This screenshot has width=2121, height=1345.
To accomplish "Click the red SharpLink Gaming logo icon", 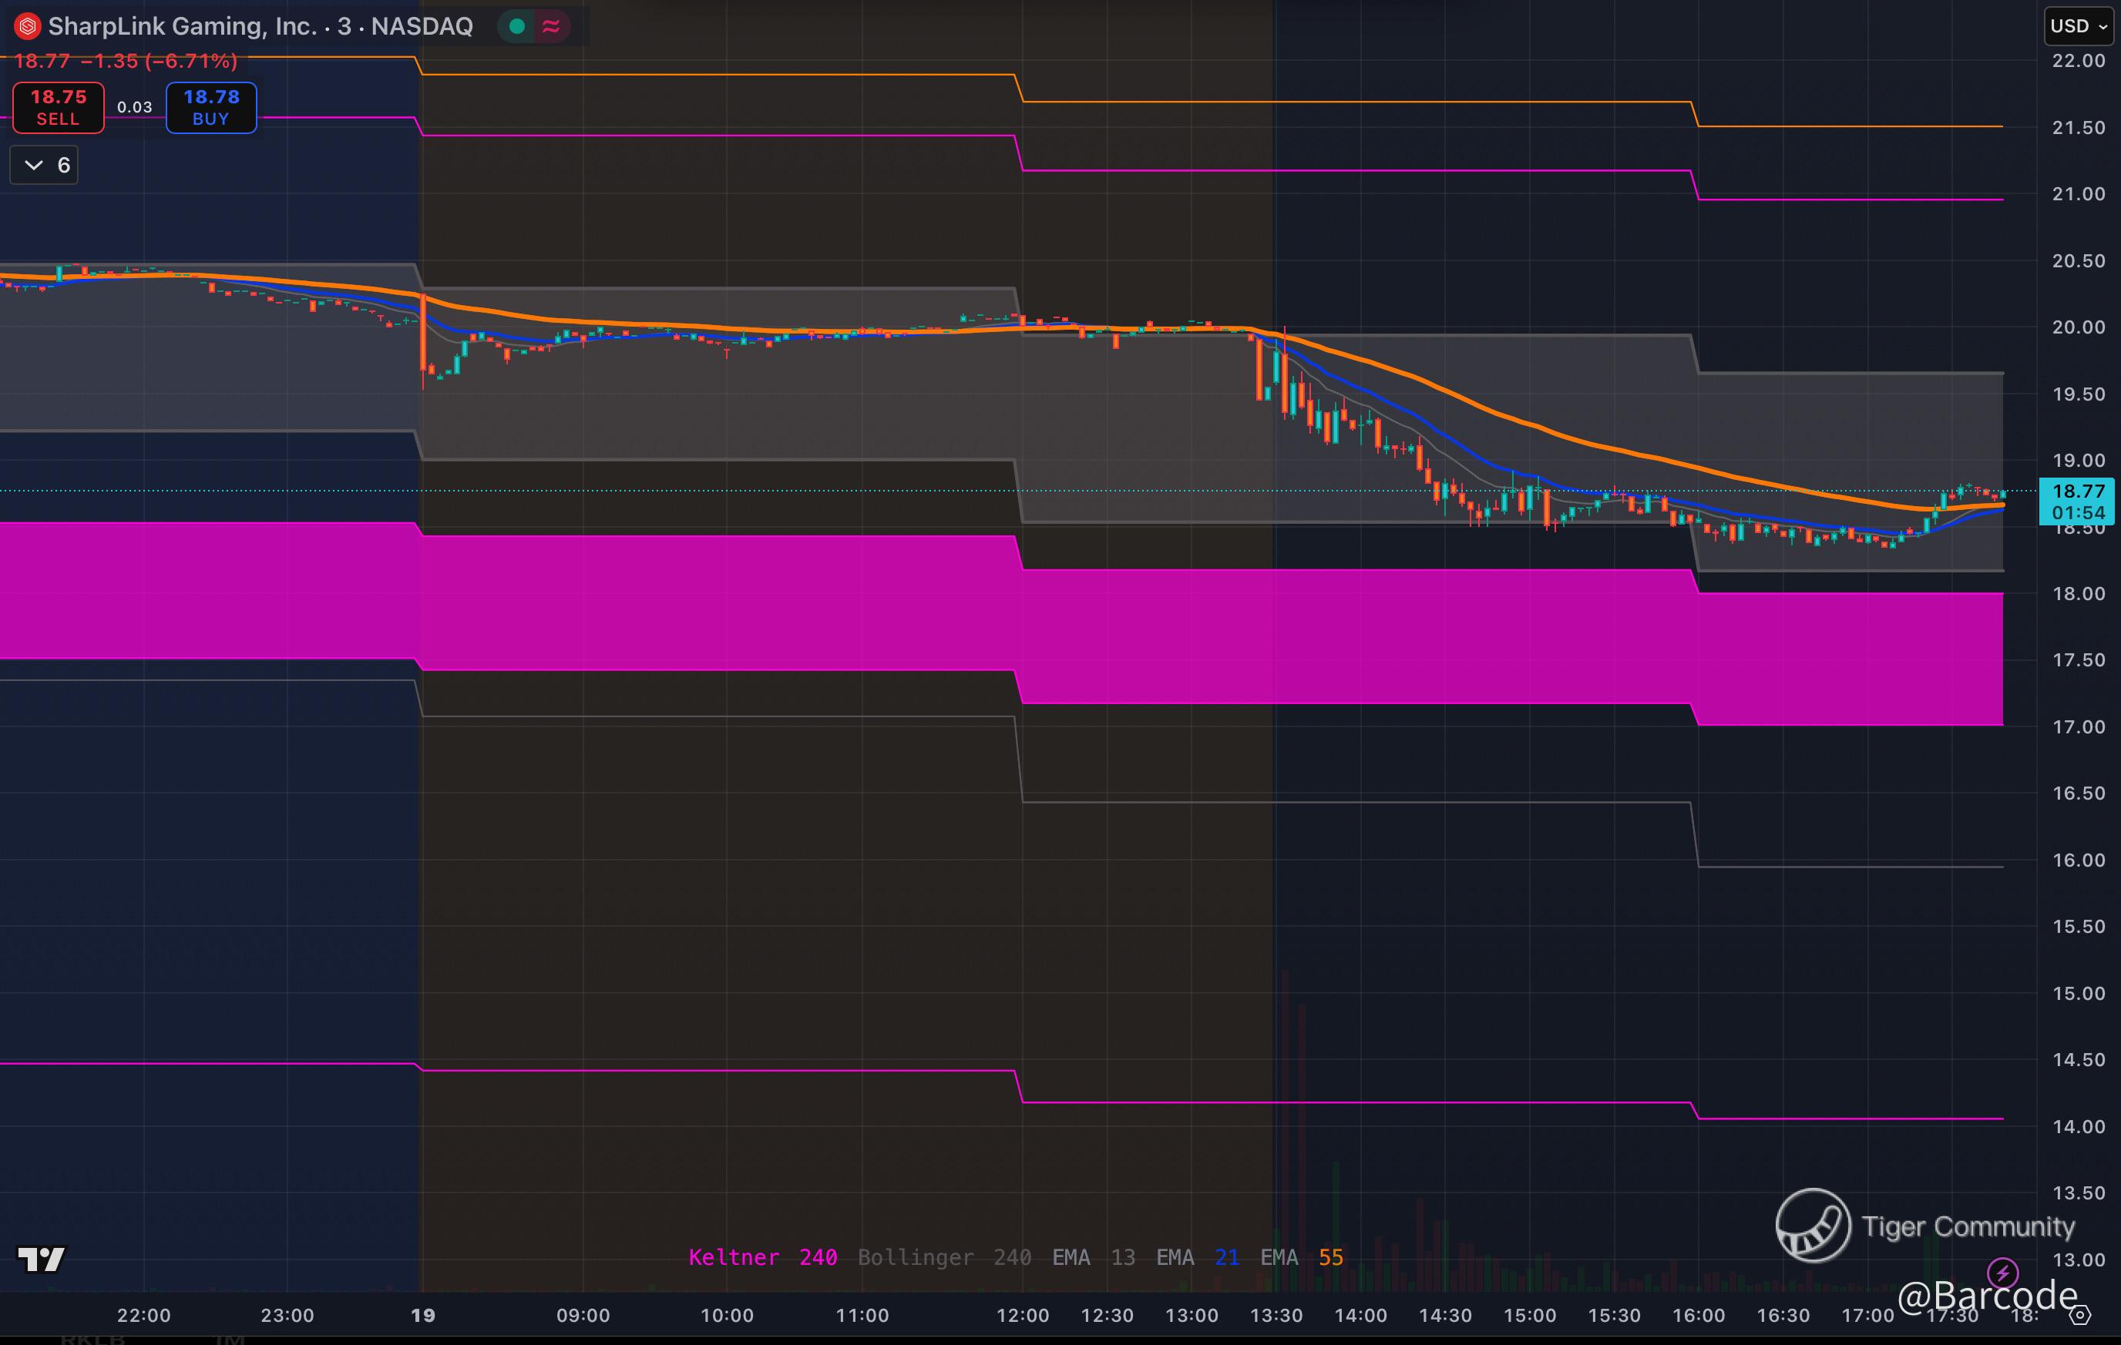I will pos(27,26).
